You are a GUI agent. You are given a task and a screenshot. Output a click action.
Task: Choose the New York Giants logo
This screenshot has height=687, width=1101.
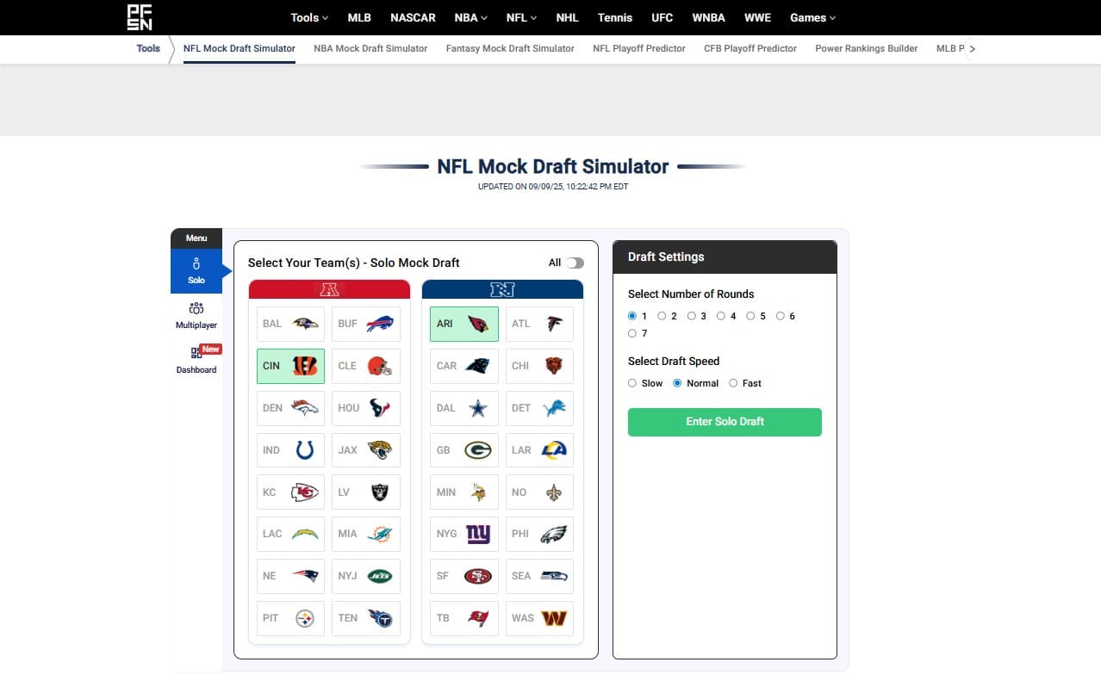click(478, 534)
